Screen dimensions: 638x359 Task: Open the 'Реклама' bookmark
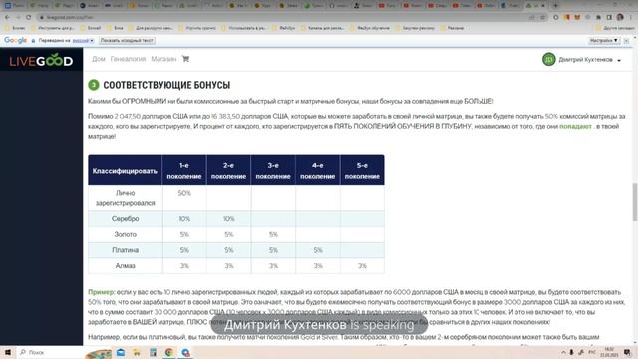point(452,28)
